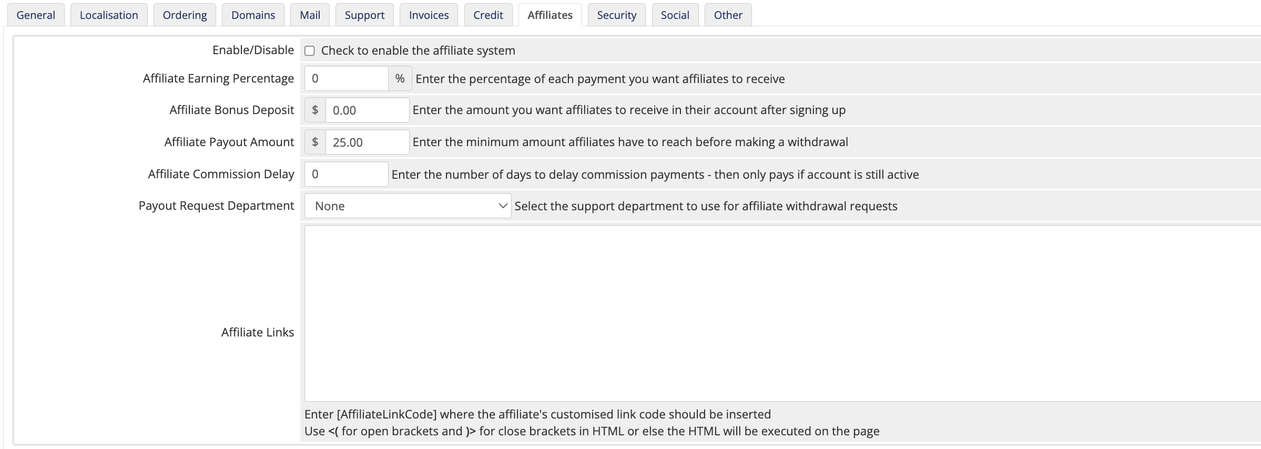Viewport: 1261px width, 449px height.
Task: Select the Affiliates tab
Action: click(x=550, y=15)
